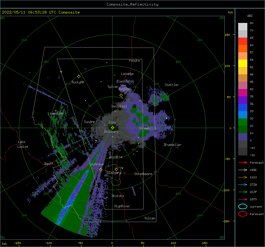Image resolution: width=265 pixels, height=247 pixels.
Task: Click the top-right yellow km unit label
Action: coord(230,12)
